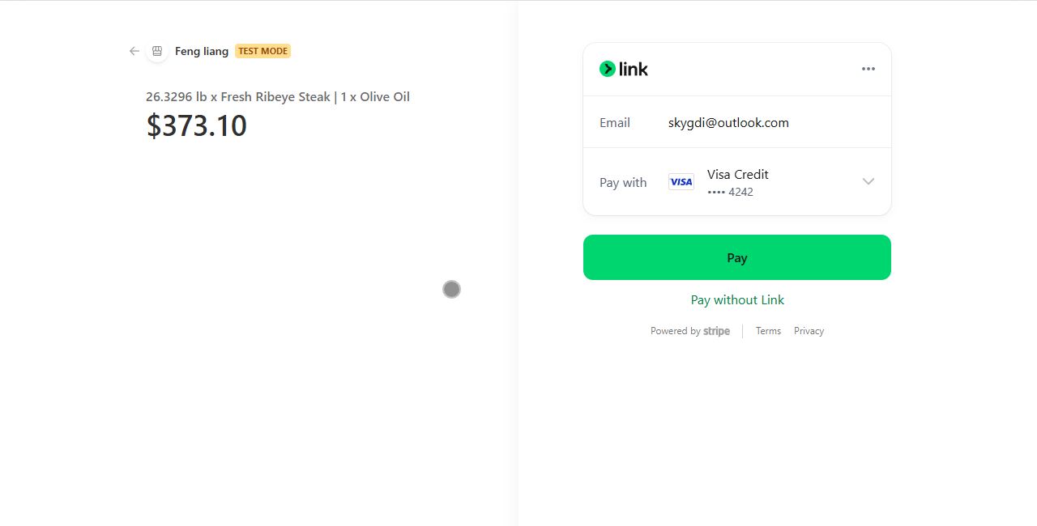Click the store icon next to Feng liang
This screenshot has width=1037, height=526.
[157, 51]
